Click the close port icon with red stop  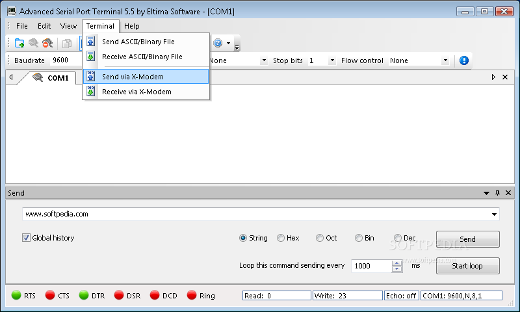click(x=47, y=43)
